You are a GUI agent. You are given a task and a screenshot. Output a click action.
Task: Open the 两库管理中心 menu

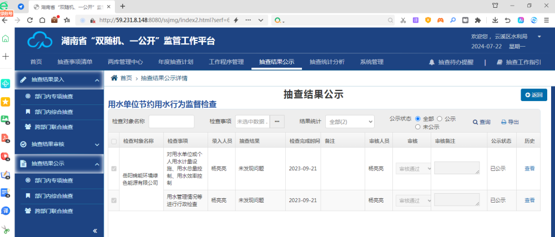coord(125,62)
